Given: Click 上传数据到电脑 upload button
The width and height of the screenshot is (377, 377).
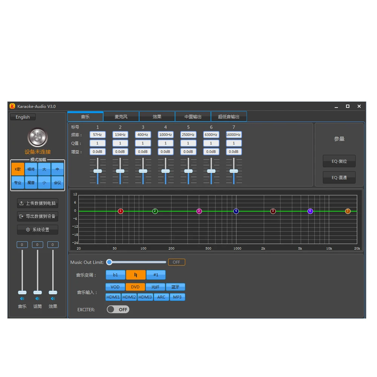Looking at the screenshot, I should pyautogui.click(x=37, y=204).
